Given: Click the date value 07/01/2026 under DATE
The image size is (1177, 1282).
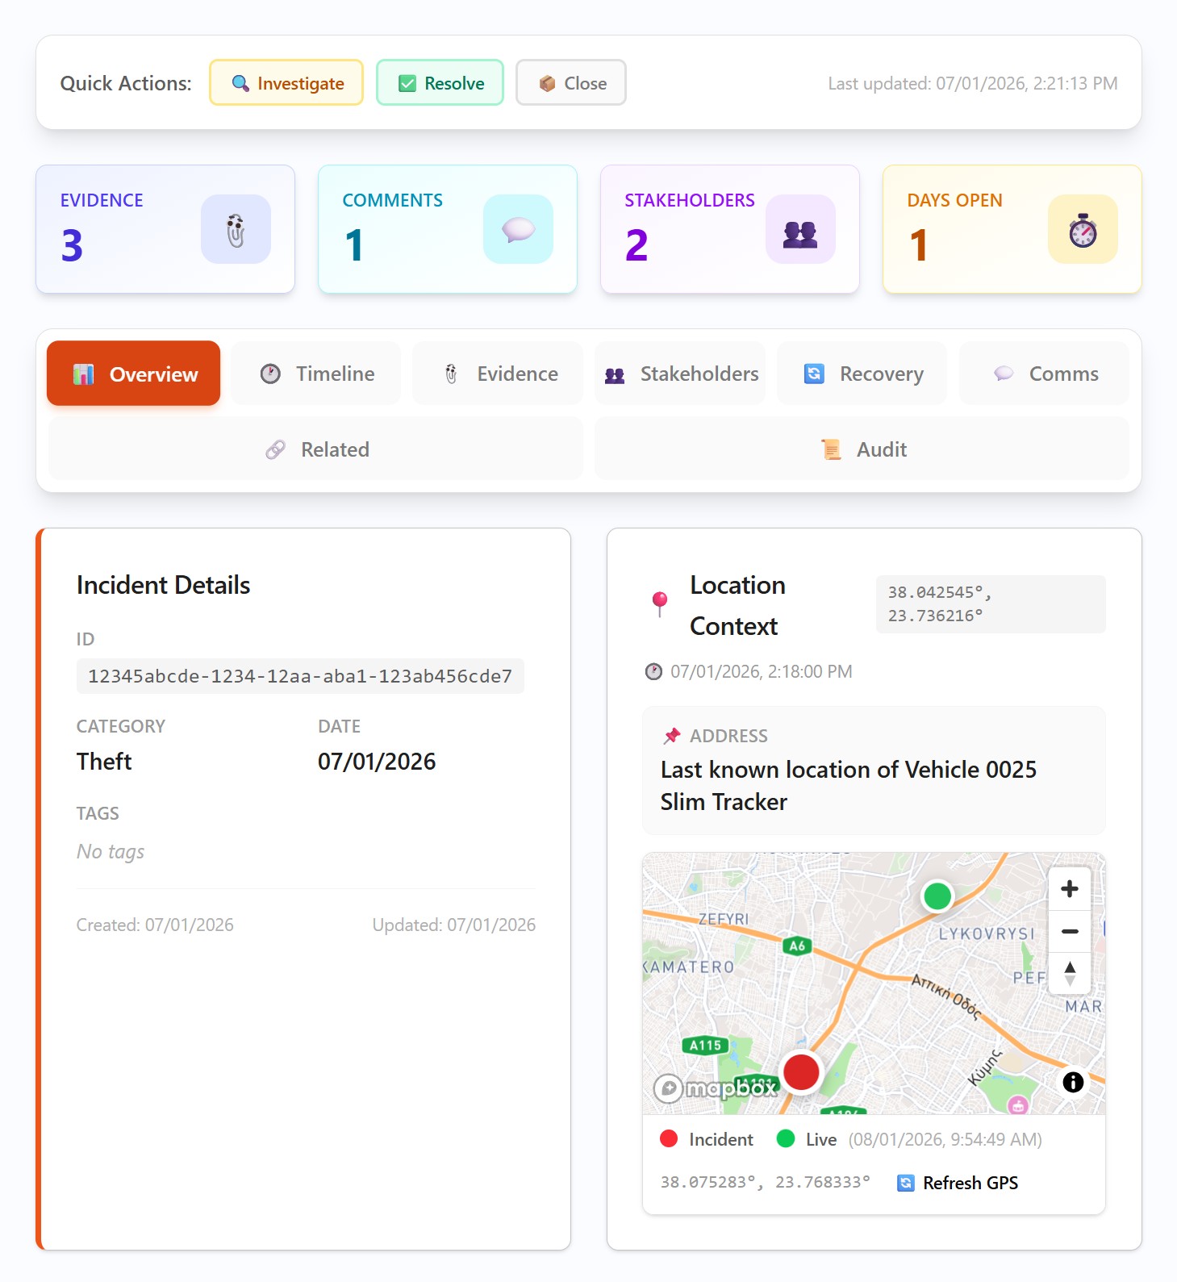Looking at the screenshot, I should pos(377,762).
